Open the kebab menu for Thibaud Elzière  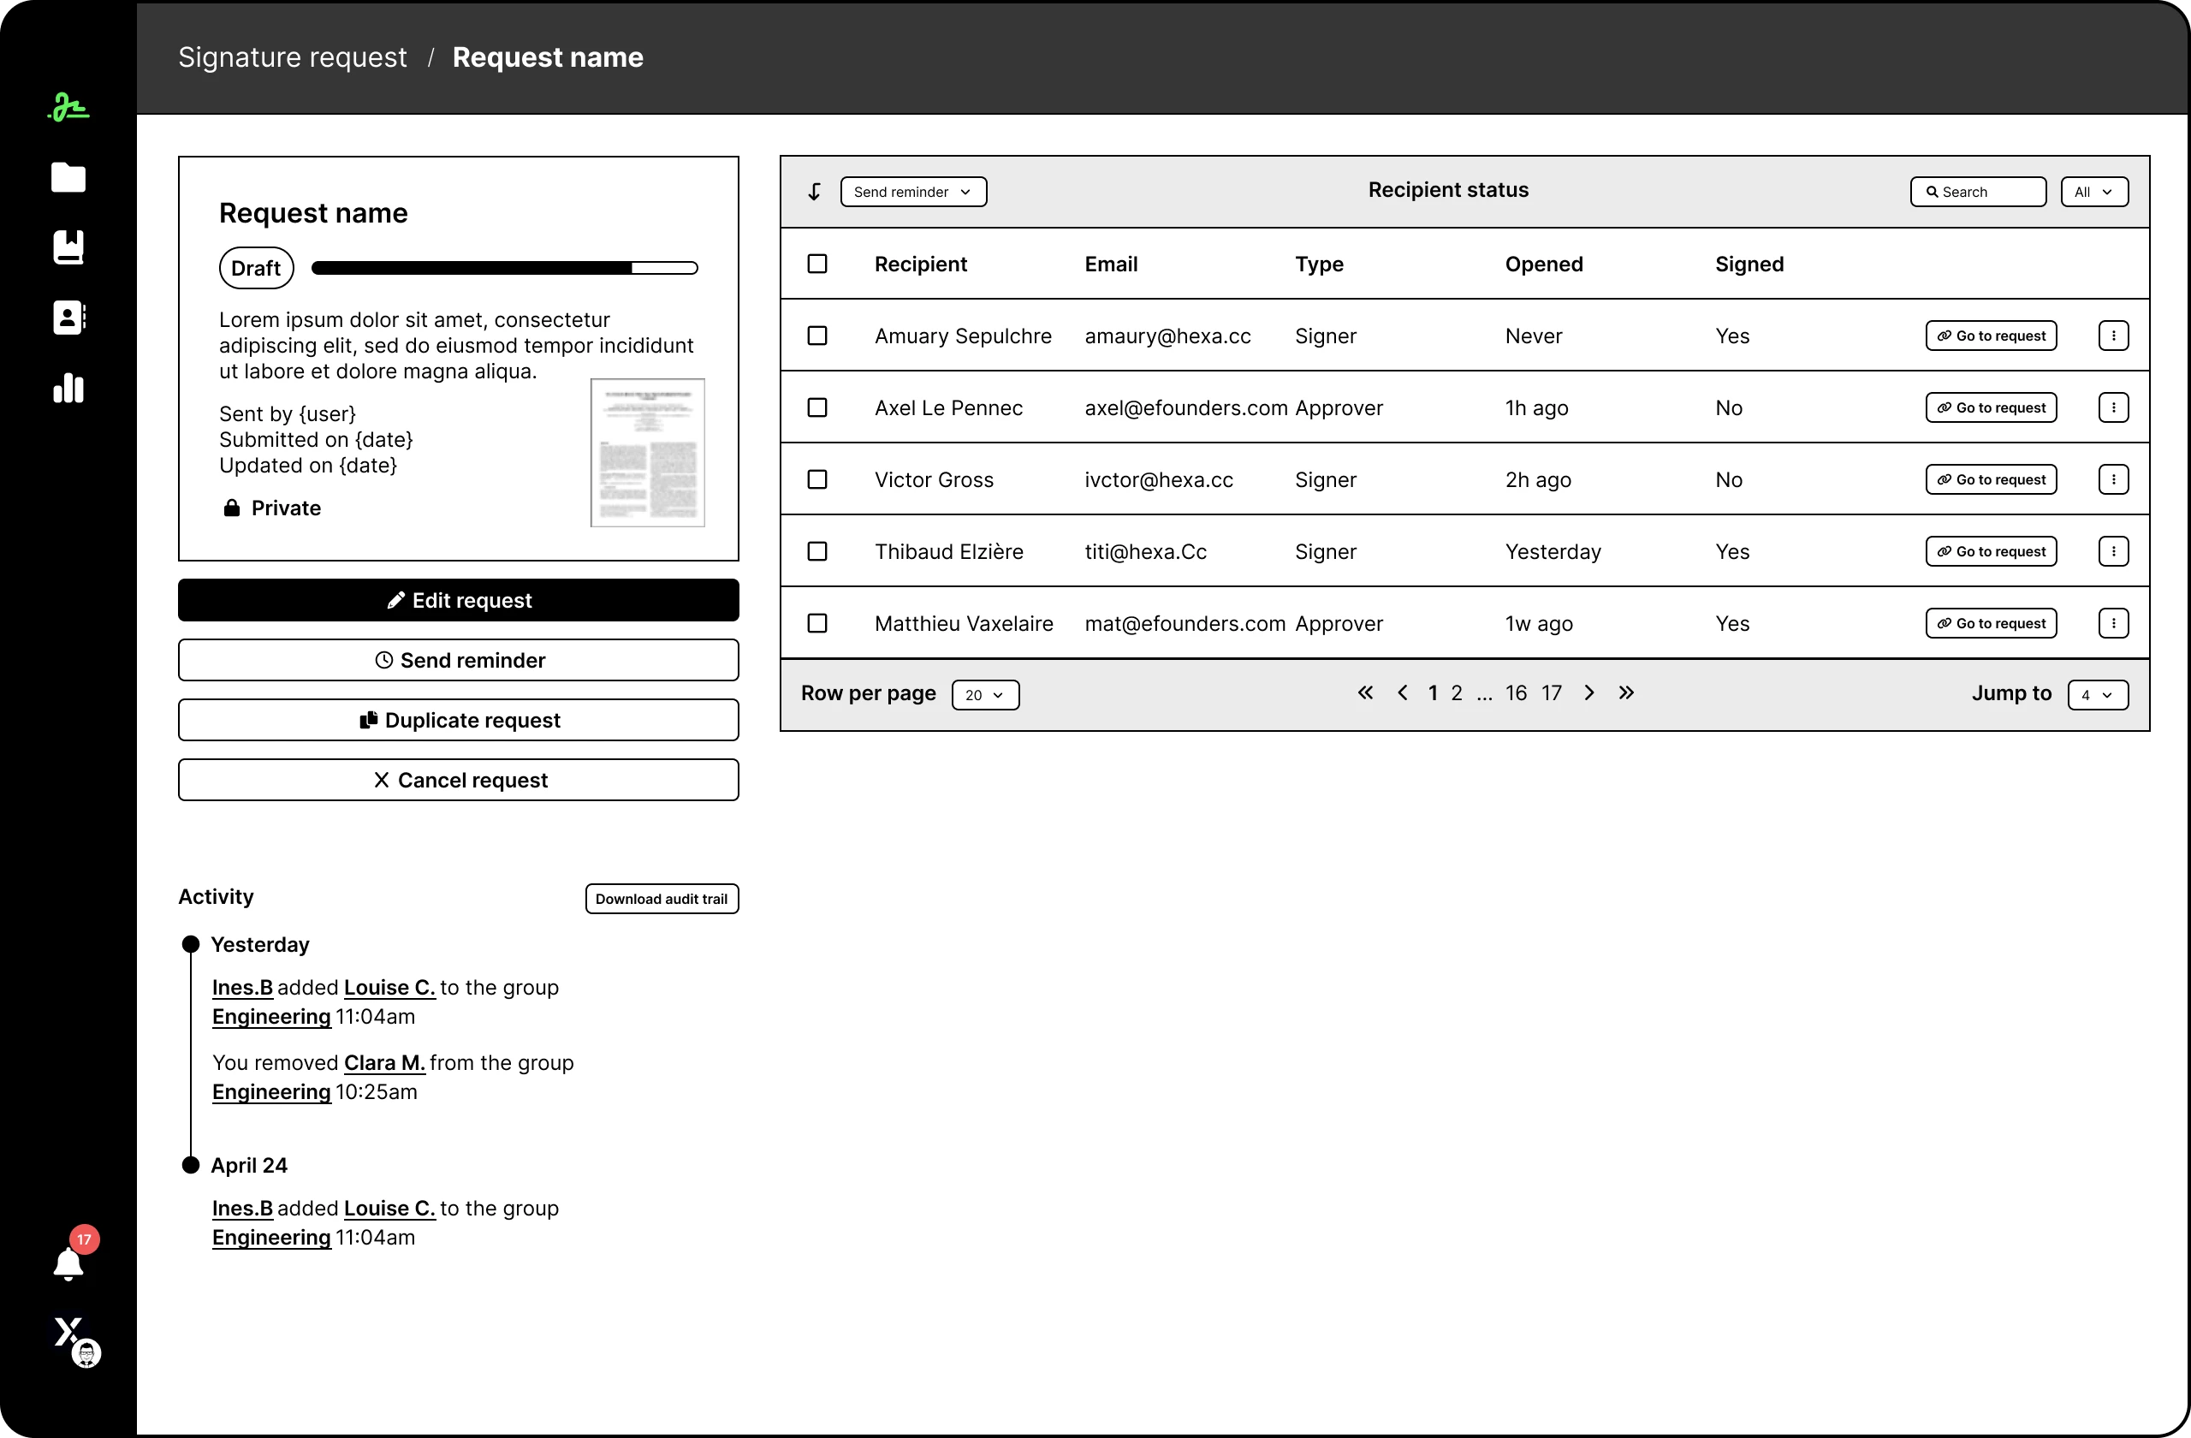pos(2114,550)
